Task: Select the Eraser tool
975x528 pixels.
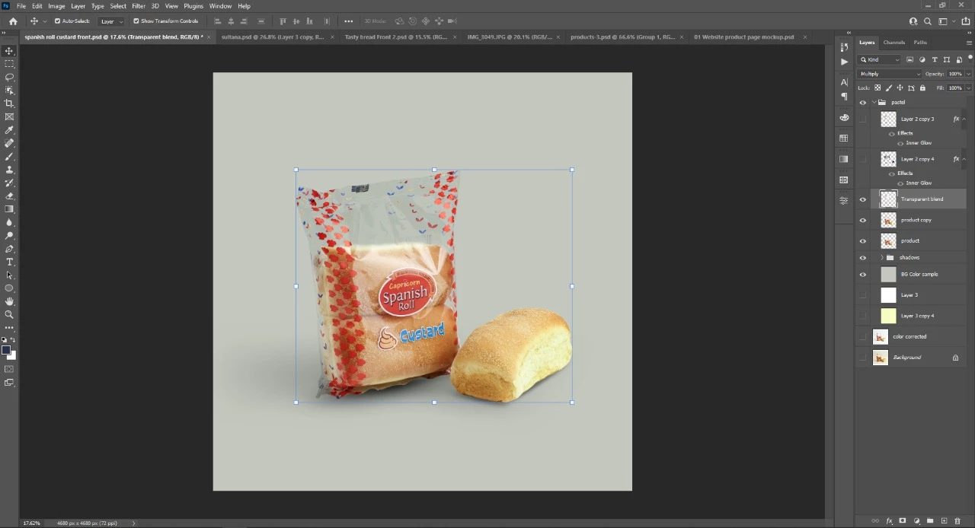Action: (x=9, y=196)
